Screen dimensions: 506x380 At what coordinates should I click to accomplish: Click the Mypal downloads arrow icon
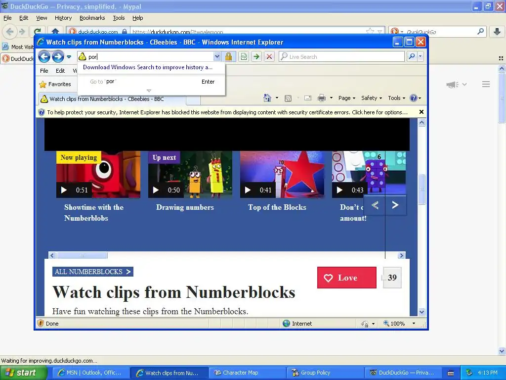pos(497,31)
